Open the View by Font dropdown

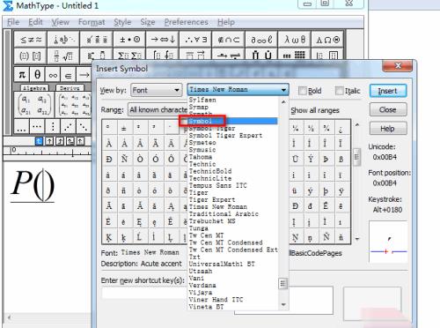157,90
